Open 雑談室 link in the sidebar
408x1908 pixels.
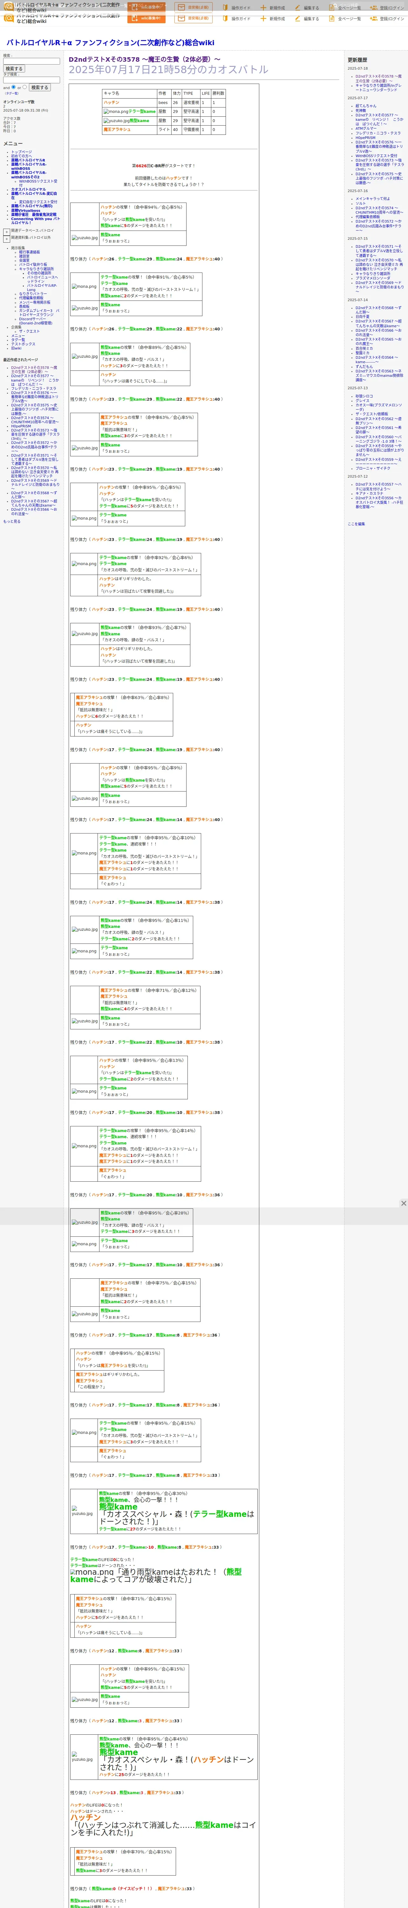(x=24, y=256)
